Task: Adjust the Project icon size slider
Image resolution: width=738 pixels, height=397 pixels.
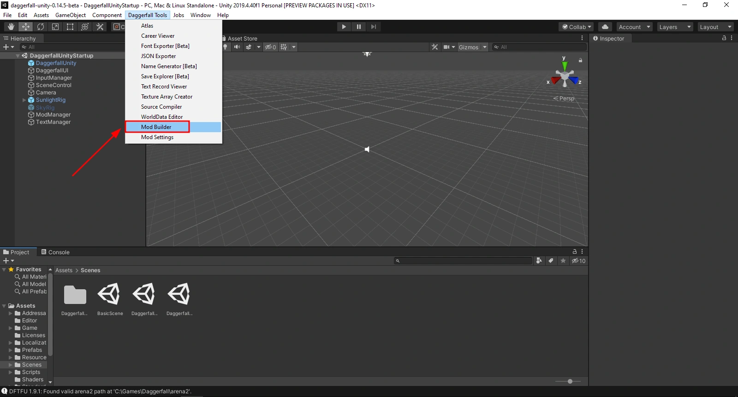Action: pos(570,381)
